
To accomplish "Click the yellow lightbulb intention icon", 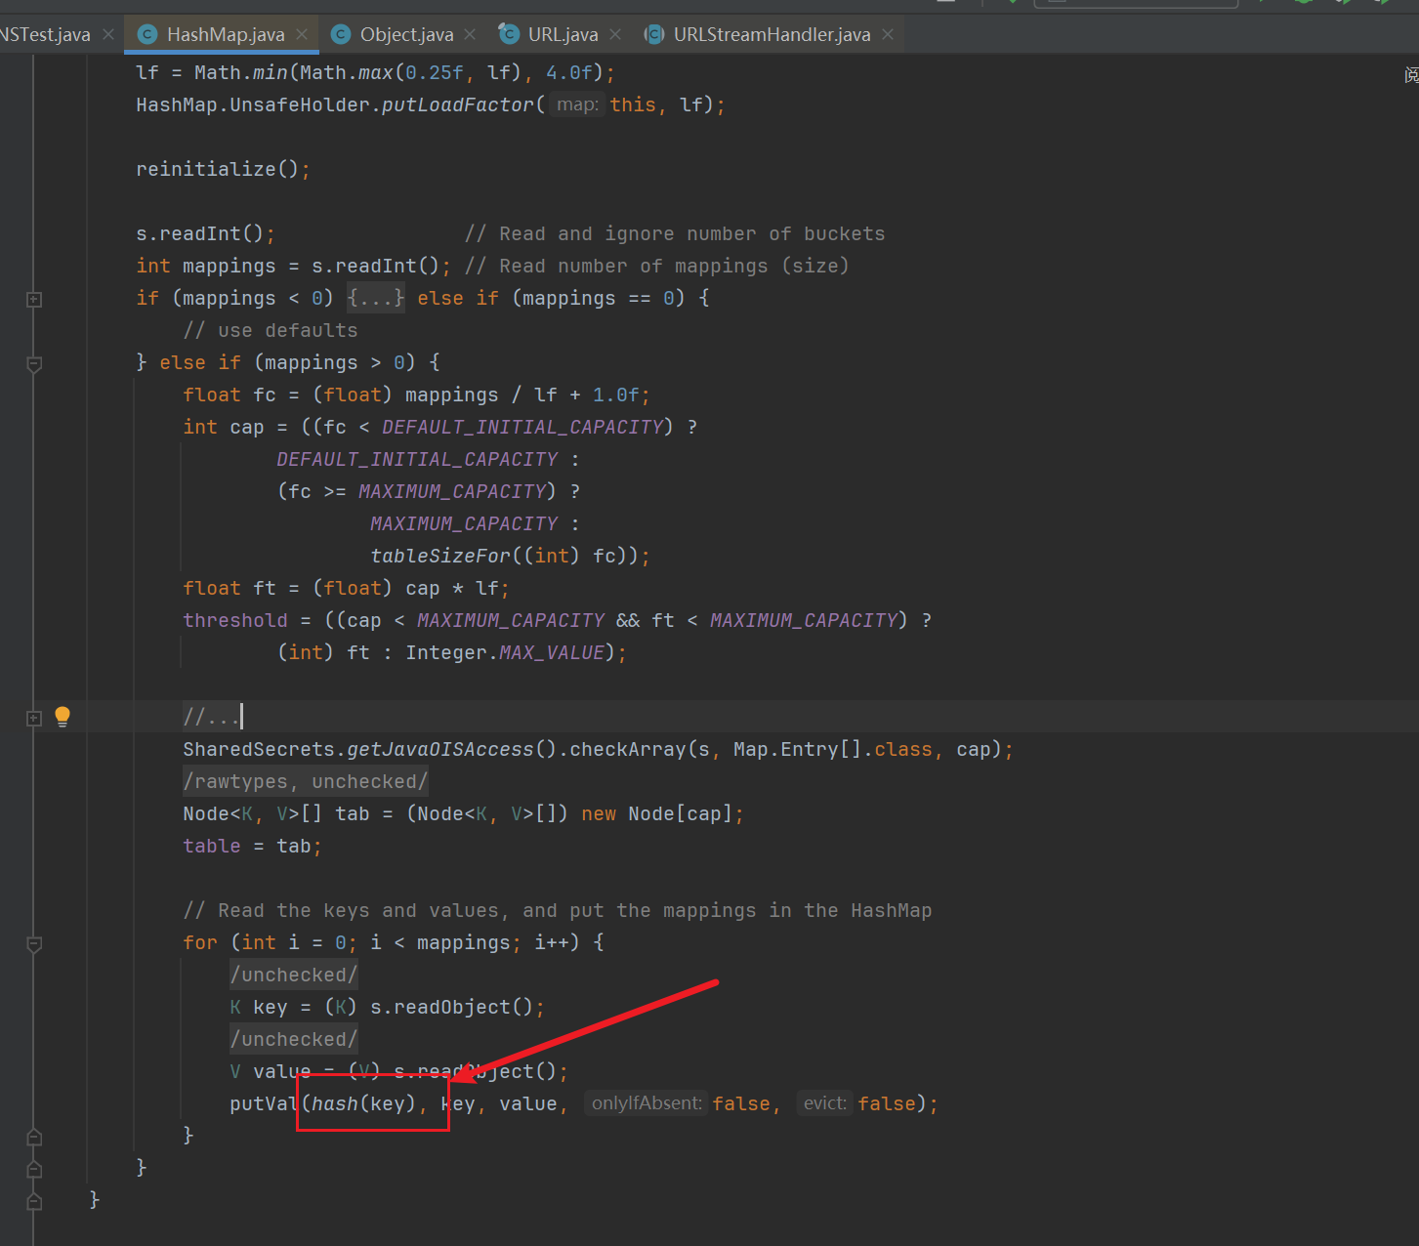I will coord(63,717).
